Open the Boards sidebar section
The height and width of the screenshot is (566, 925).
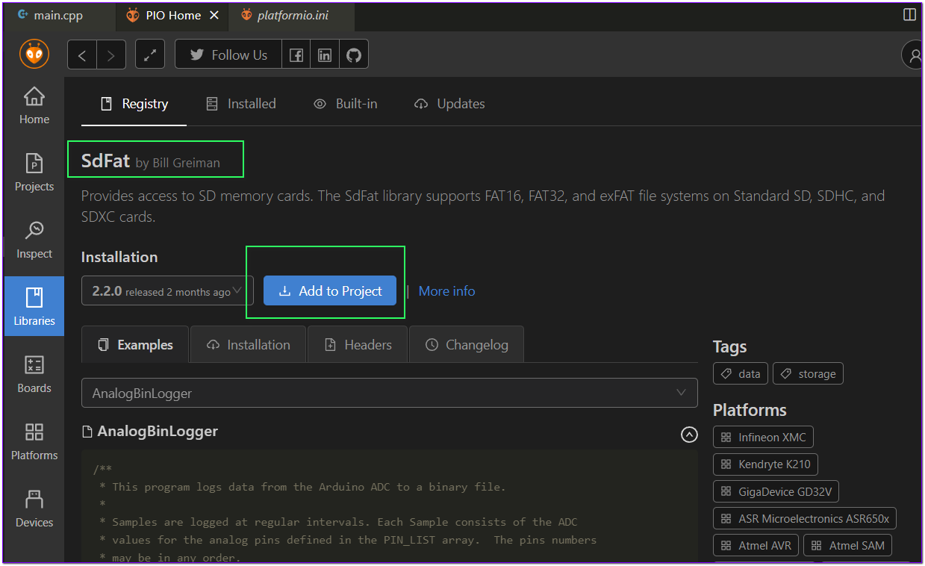[34, 375]
